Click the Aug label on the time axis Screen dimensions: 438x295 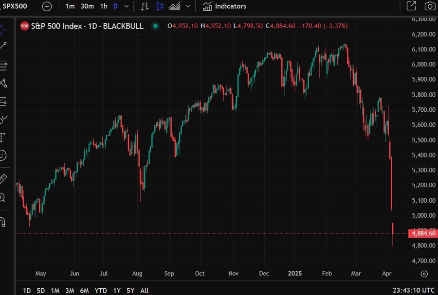137,273
